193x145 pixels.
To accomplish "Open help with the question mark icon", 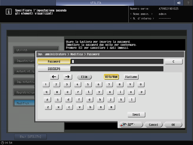I will 188,3.
